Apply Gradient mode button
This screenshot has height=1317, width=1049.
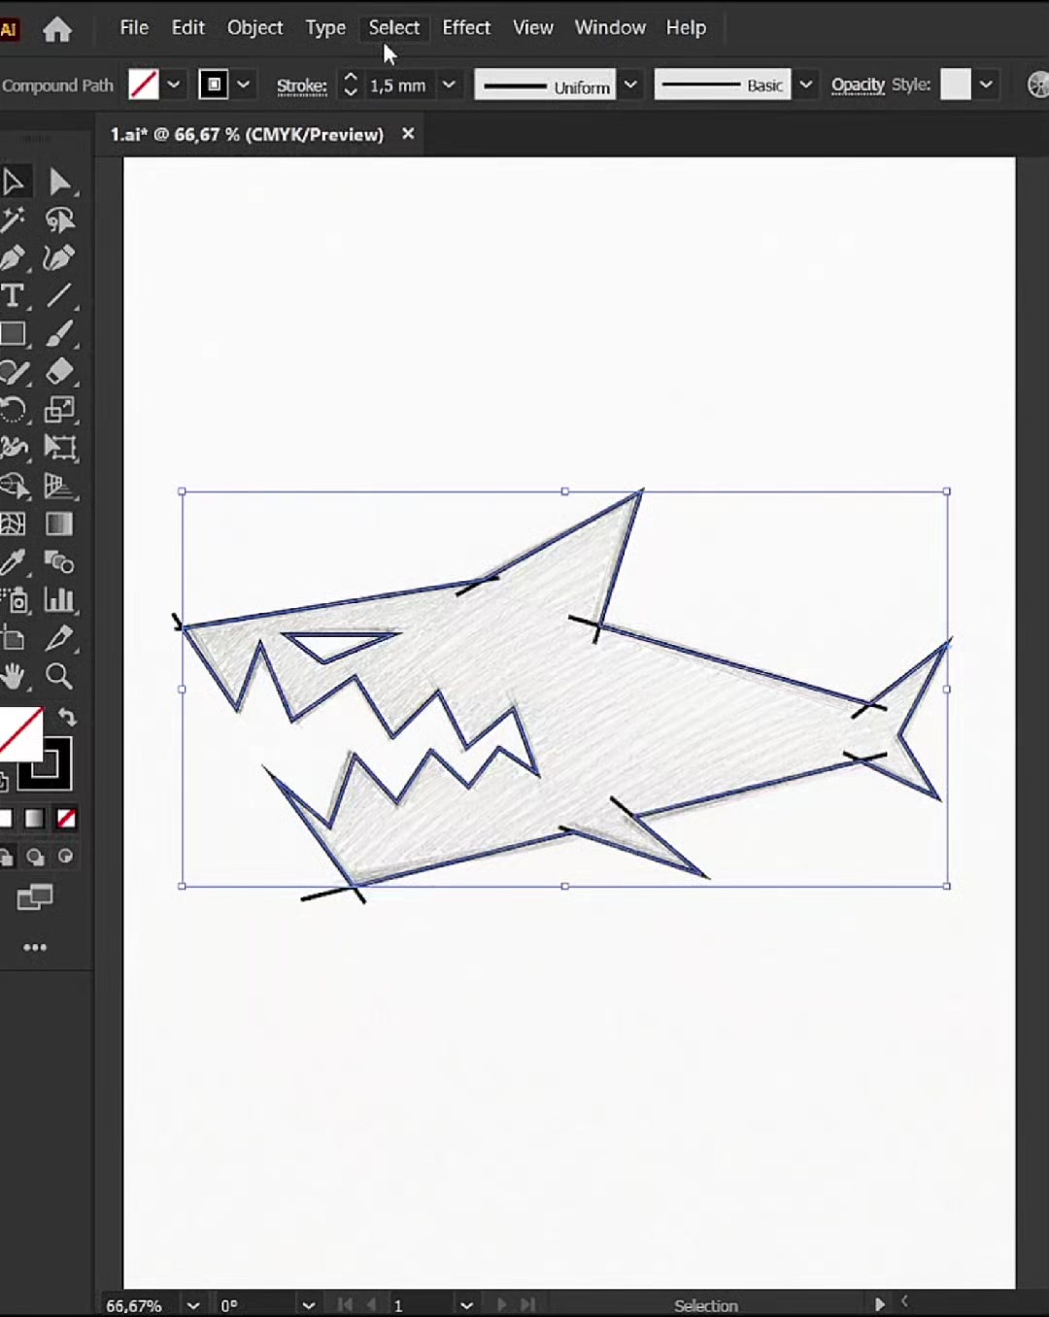[35, 819]
